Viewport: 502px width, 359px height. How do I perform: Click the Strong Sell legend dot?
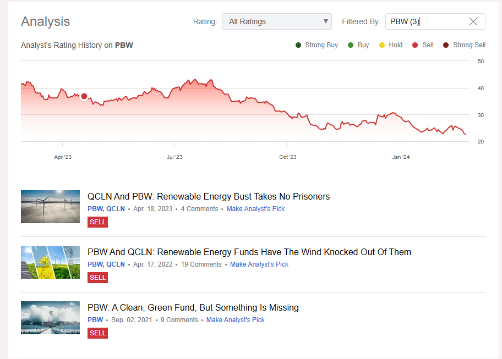tap(446, 45)
